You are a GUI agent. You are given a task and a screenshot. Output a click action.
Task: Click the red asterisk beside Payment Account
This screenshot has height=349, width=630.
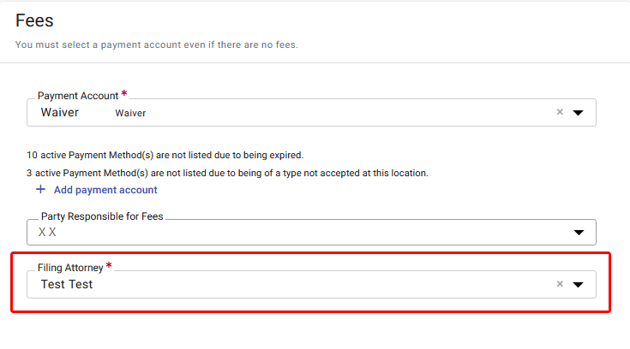pos(124,94)
